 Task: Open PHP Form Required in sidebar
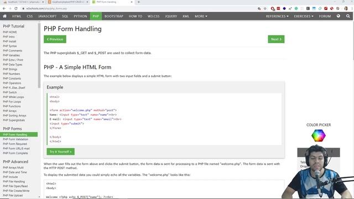(x=15, y=144)
